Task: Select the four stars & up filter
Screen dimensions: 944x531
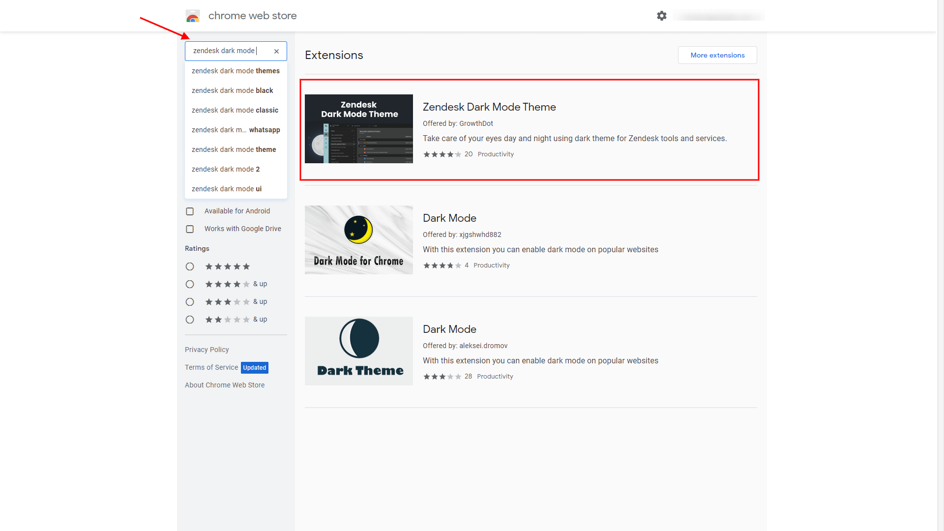Action: click(x=190, y=284)
